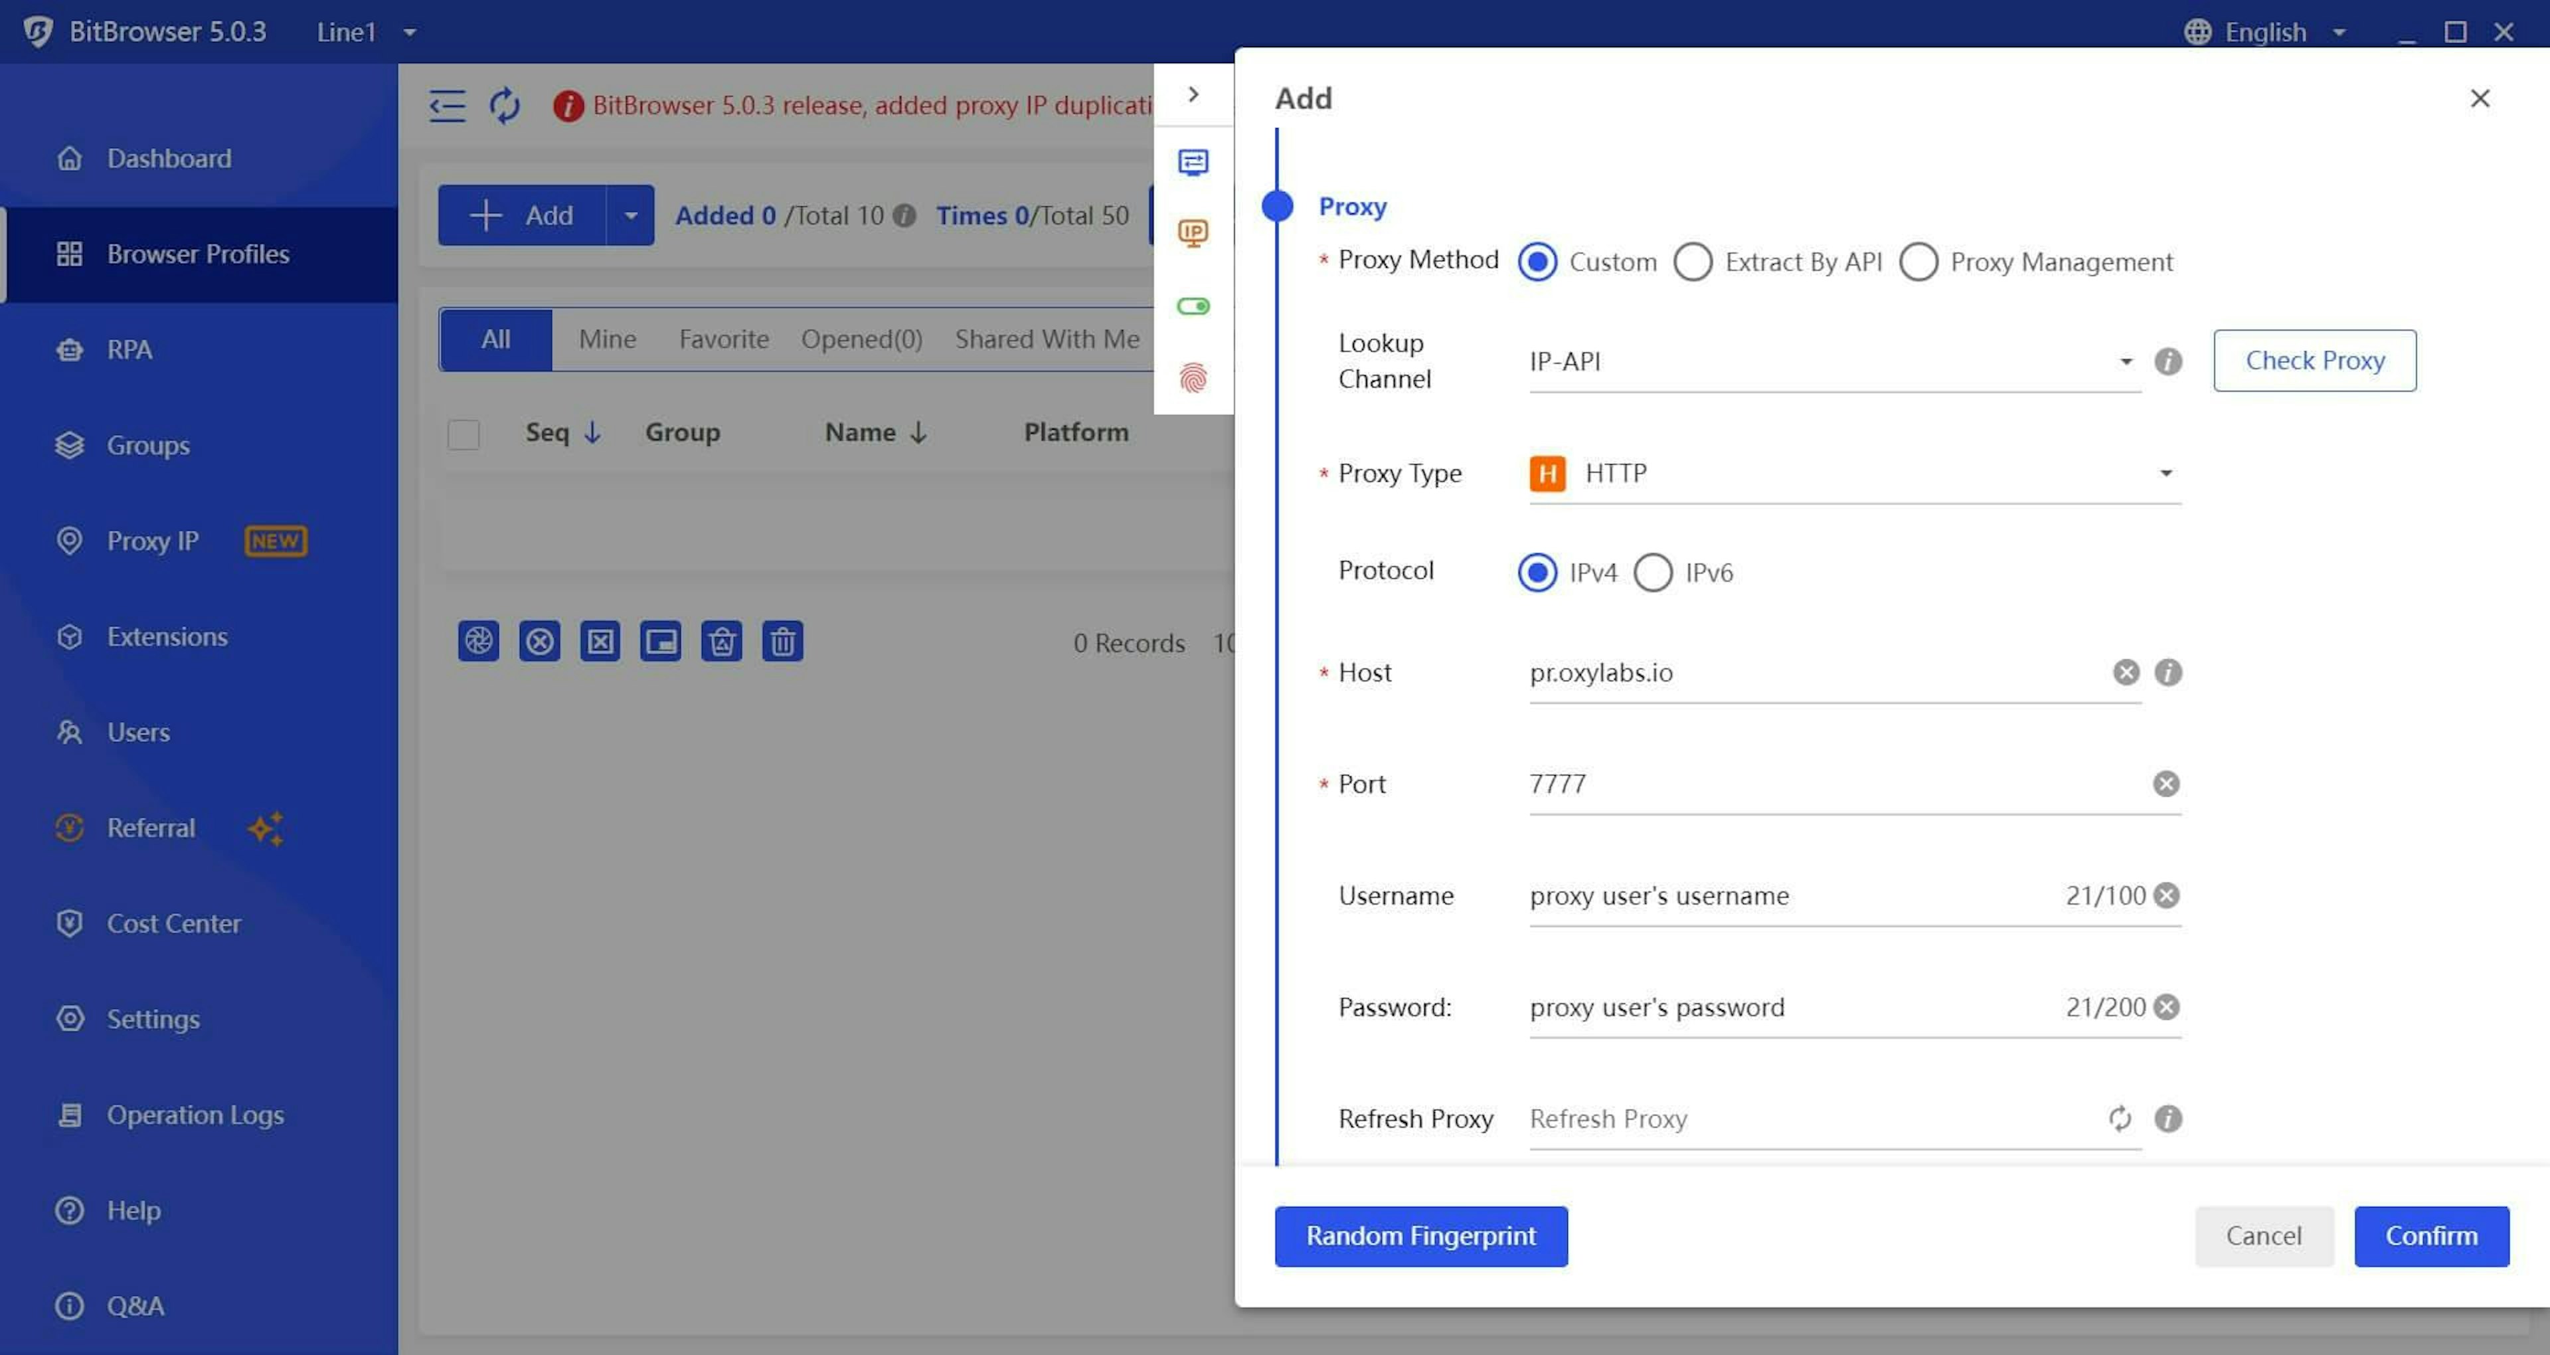Screen dimensions: 2550x1355
Task: Open the Line1 dropdown
Action: click(x=367, y=32)
